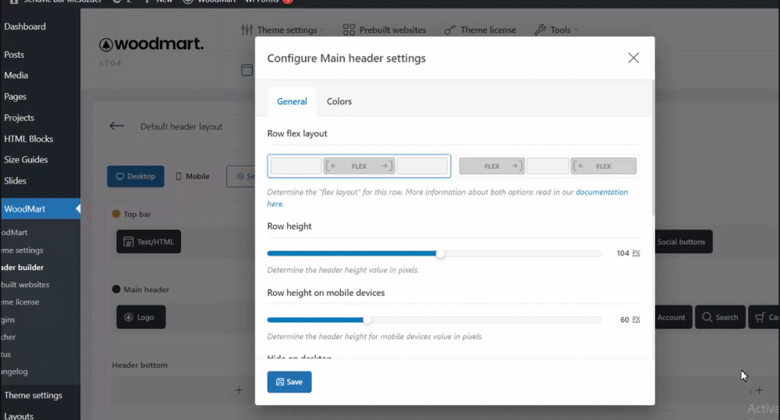The height and width of the screenshot is (420, 780).
Task: Click PX unit beside Row height value
Action: click(636, 253)
